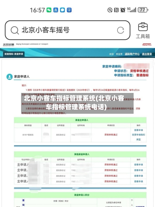This screenshot has height=207, width=155.
Task: Tap the Alipay notification icon
Action: (55, 10)
